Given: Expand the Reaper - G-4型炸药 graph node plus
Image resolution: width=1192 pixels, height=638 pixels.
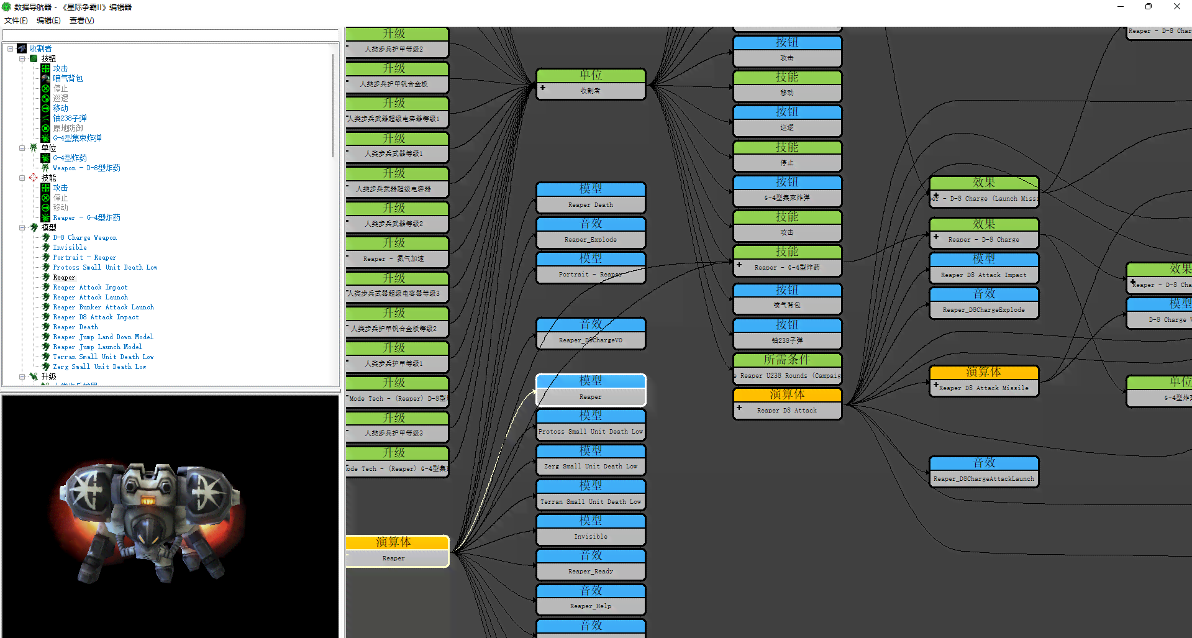Looking at the screenshot, I should point(739,265).
